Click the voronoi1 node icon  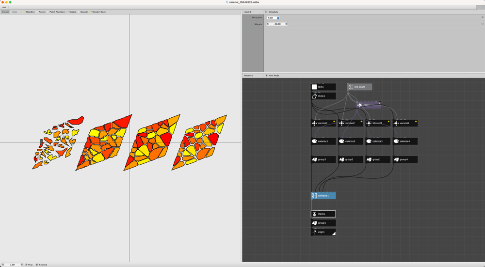pyautogui.click(x=314, y=123)
